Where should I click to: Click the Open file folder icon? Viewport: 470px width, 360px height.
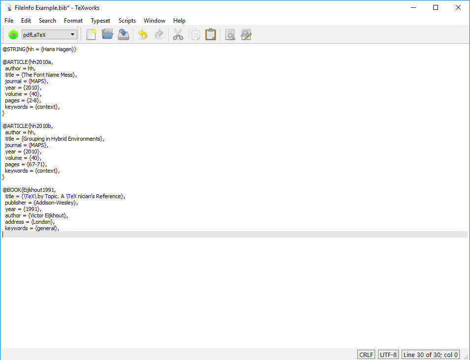pyautogui.click(x=107, y=35)
